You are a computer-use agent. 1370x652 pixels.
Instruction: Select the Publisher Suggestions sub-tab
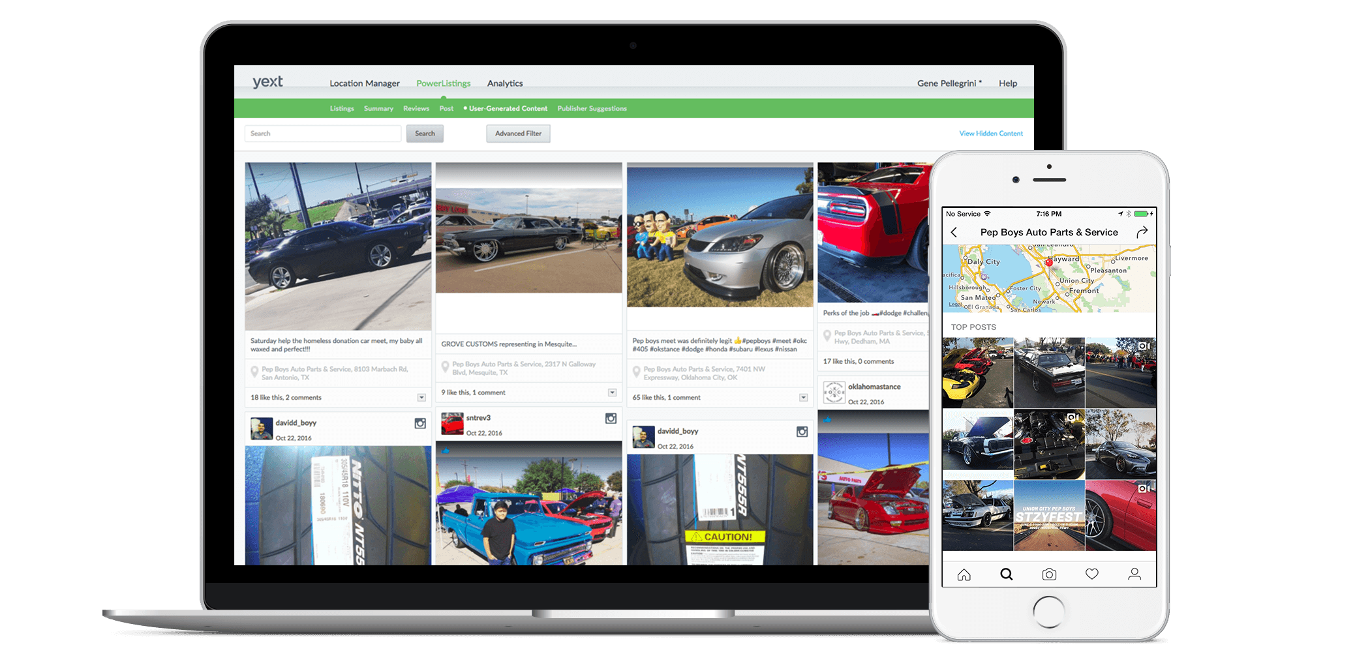click(592, 108)
